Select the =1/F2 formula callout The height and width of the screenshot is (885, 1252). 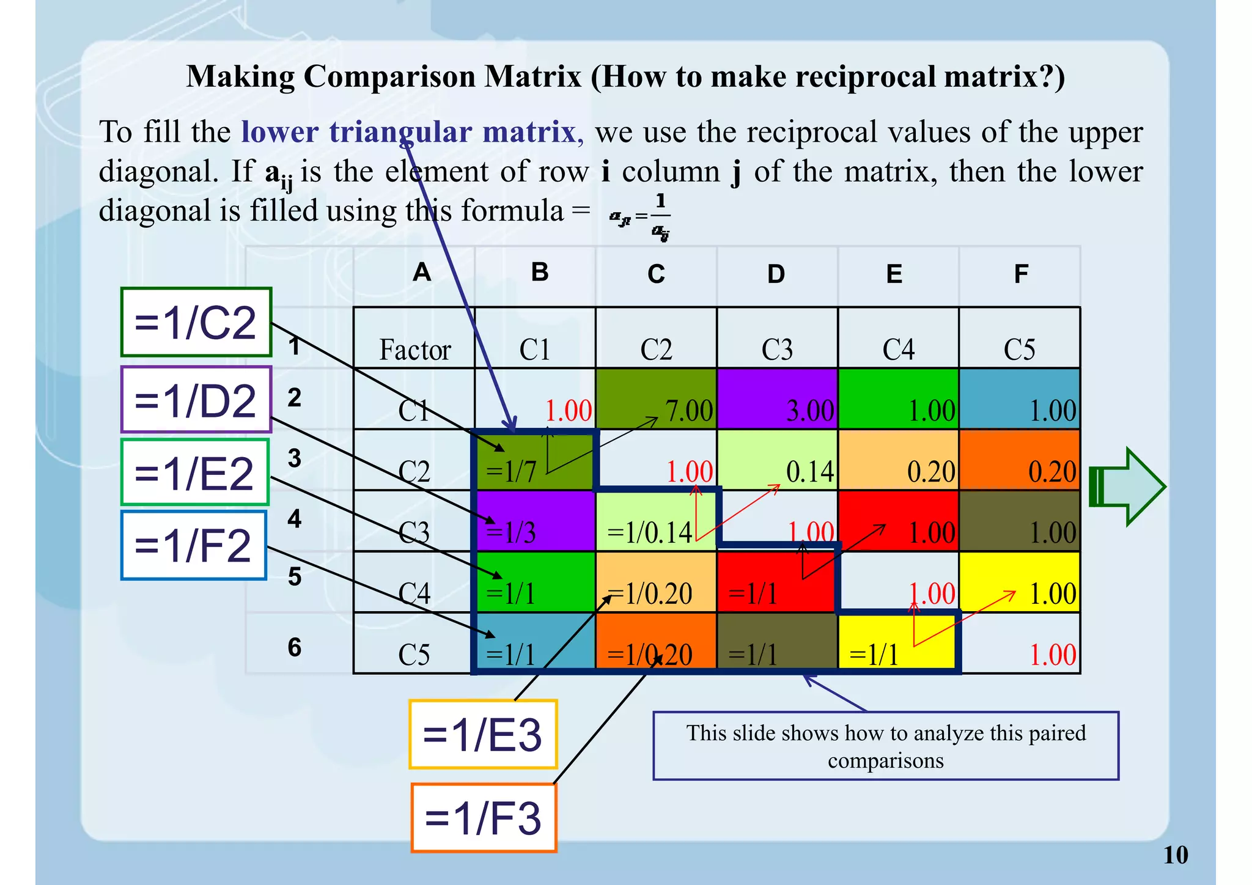coord(194,545)
